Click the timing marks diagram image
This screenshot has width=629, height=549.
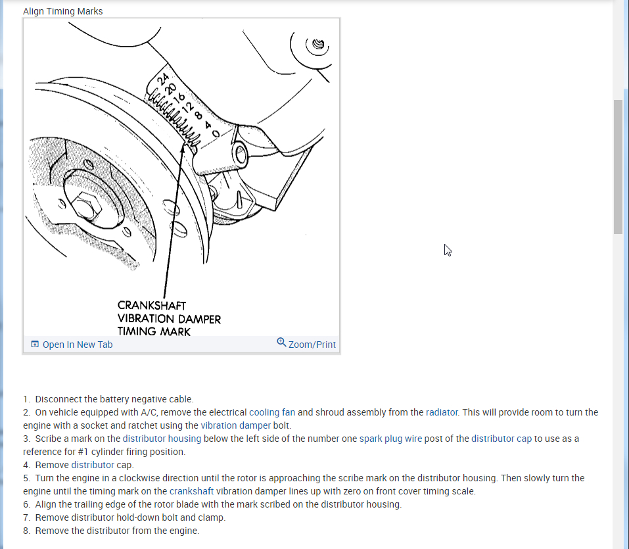click(x=181, y=178)
